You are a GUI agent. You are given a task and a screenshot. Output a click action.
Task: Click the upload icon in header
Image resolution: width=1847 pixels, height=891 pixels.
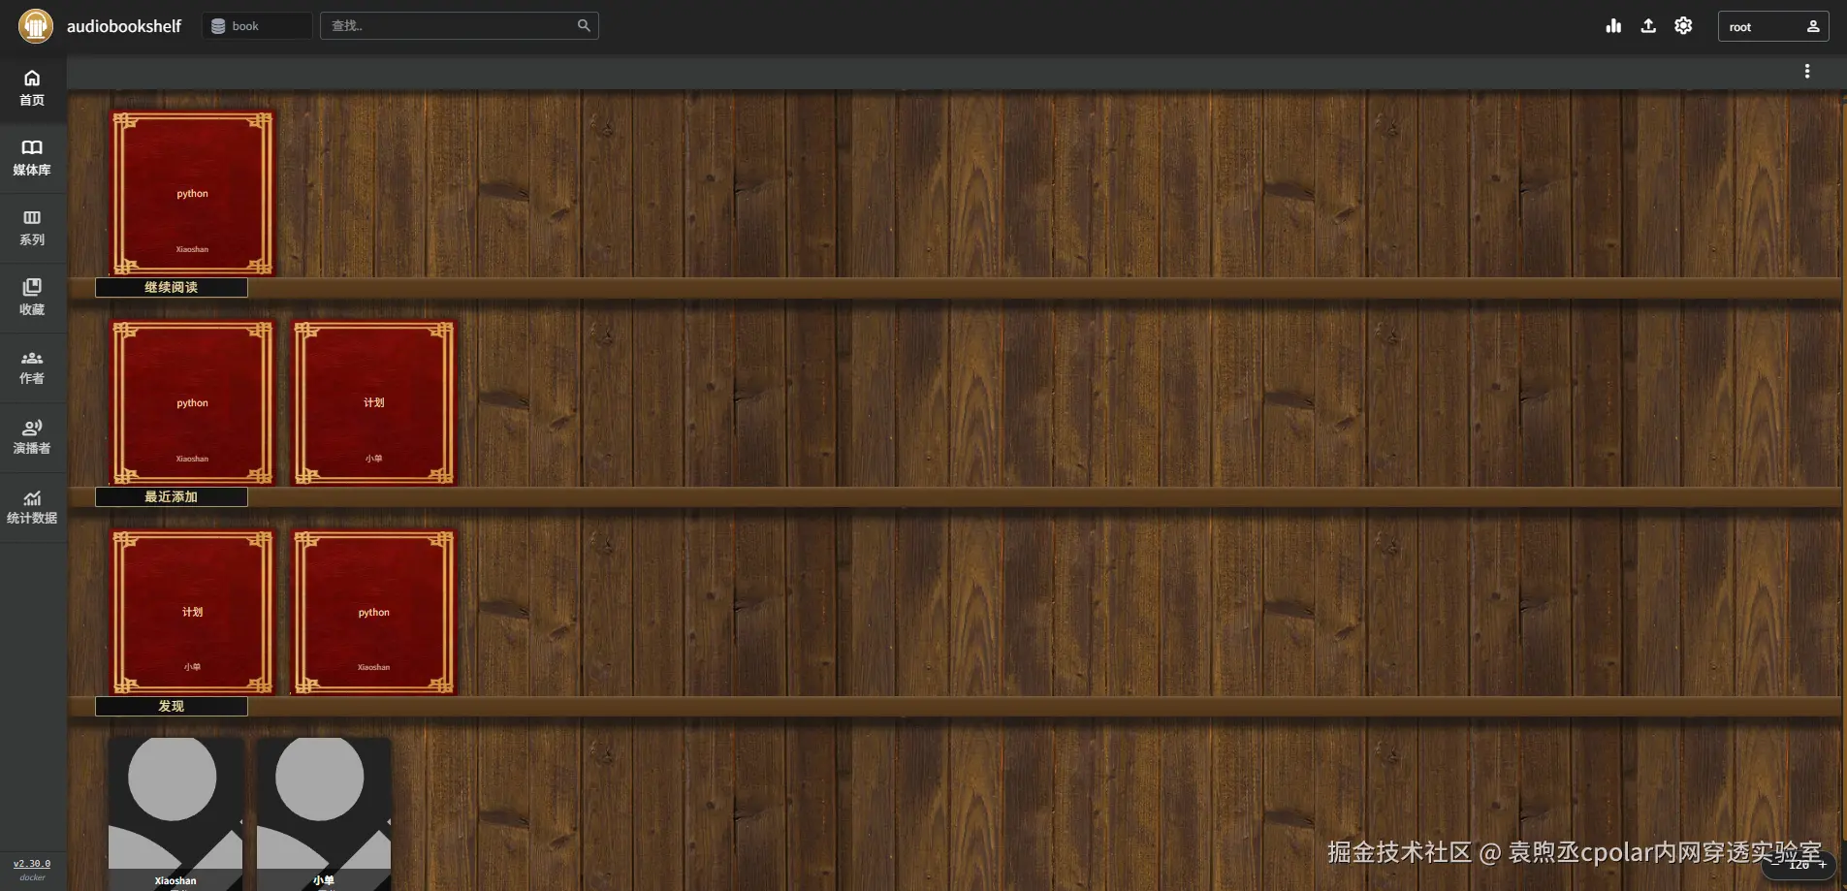pyautogui.click(x=1648, y=26)
